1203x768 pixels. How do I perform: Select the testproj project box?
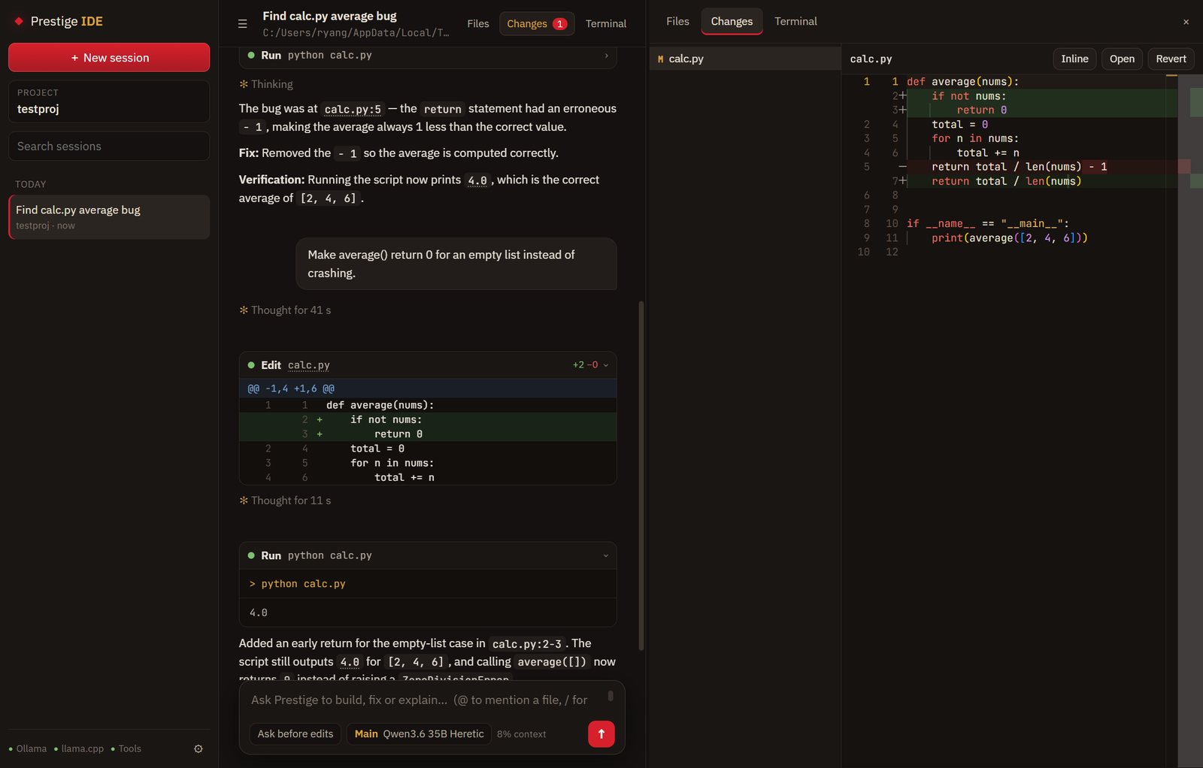coord(109,101)
